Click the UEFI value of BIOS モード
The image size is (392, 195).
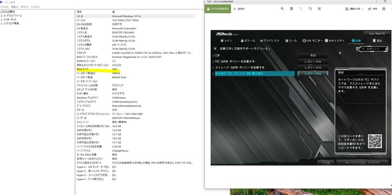pos(114,69)
